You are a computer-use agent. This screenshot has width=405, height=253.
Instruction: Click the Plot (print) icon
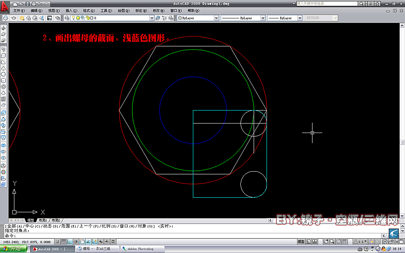(34, 4)
